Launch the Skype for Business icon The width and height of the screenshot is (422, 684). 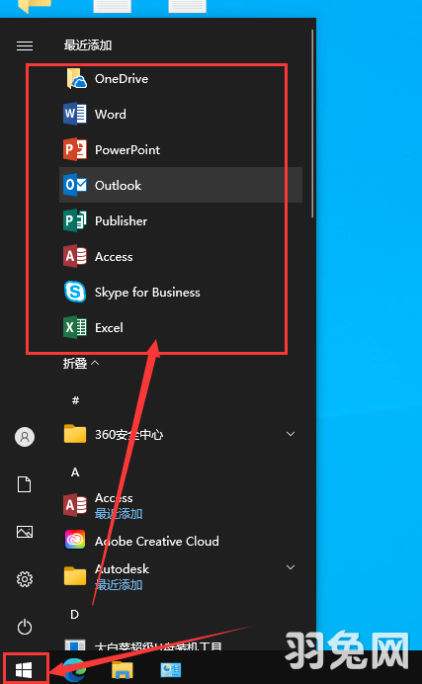[75, 292]
